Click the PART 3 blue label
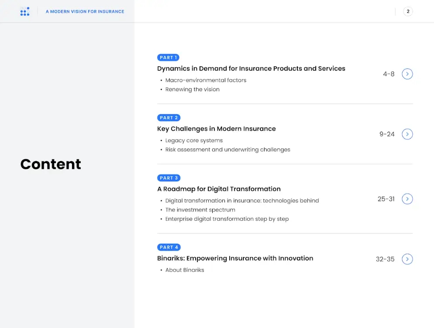 coord(169,178)
